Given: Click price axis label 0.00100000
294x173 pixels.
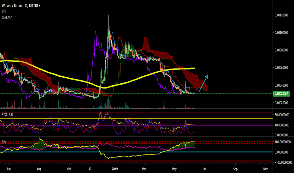Looking at the screenshot, I should [281, 32].
